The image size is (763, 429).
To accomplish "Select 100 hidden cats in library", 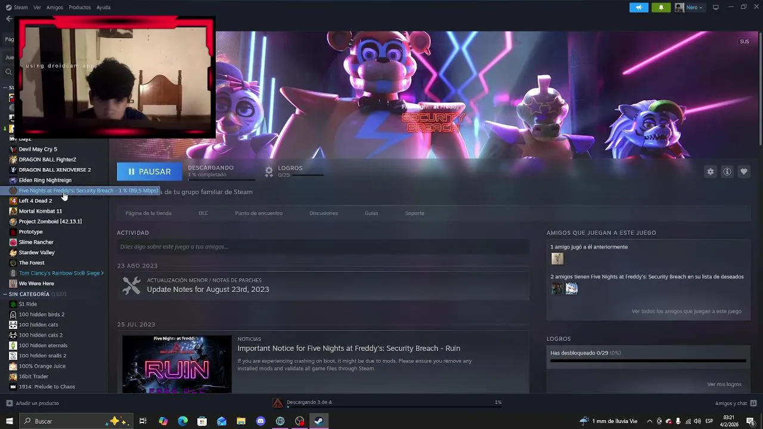I will [38, 325].
